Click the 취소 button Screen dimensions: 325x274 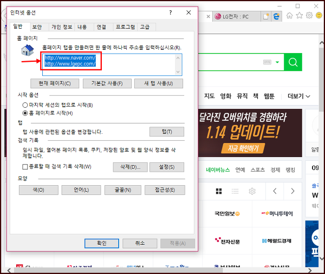[x=140, y=243]
